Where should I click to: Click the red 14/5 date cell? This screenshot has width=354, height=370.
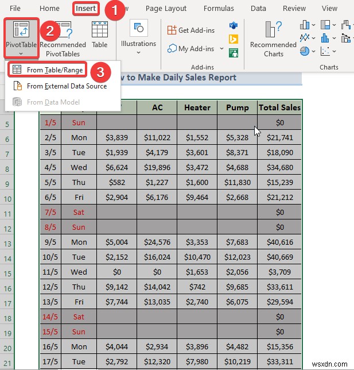(x=50, y=317)
